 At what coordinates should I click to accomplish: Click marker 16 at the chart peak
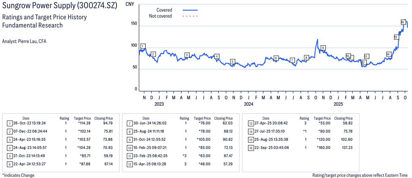pos(403,22)
